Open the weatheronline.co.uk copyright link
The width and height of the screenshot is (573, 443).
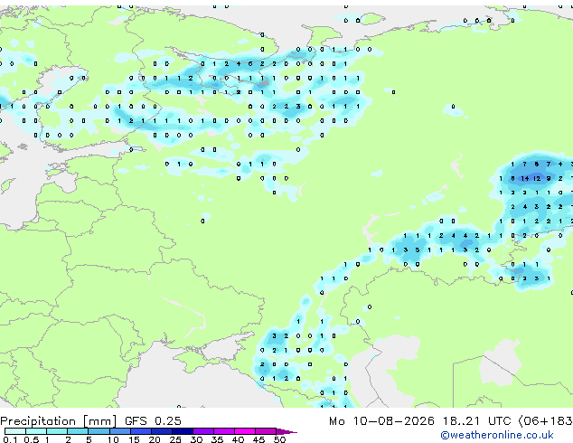(x=497, y=435)
